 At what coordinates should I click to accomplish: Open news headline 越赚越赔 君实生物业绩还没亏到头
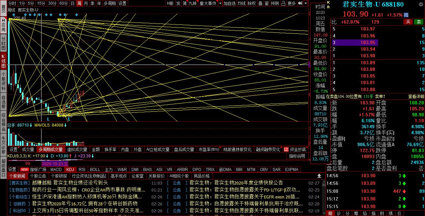(70, 183)
